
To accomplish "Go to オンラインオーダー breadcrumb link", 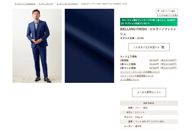I will [x=46, y=4].
